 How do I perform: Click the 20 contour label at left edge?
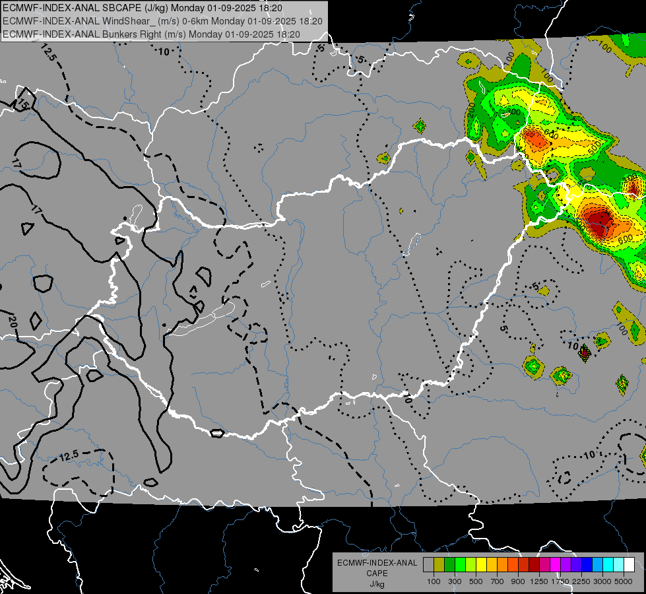point(13,321)
